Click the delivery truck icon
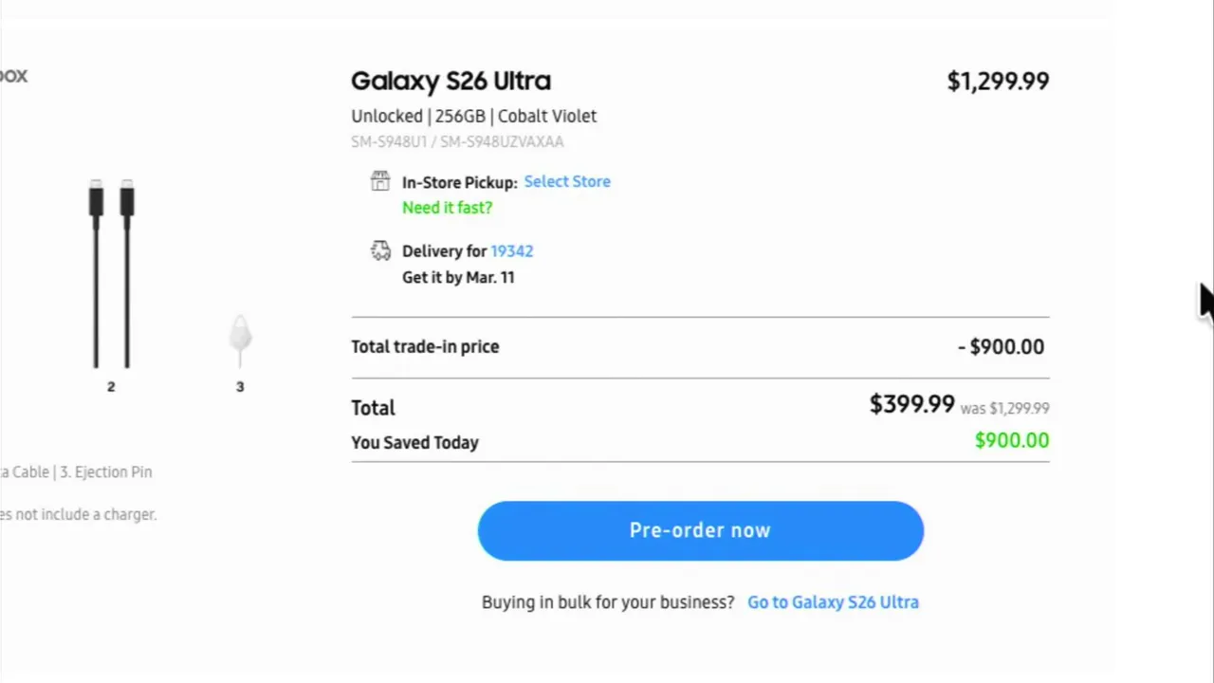The height and width of the screenshot is (683, 1214). tap(380, 250)
